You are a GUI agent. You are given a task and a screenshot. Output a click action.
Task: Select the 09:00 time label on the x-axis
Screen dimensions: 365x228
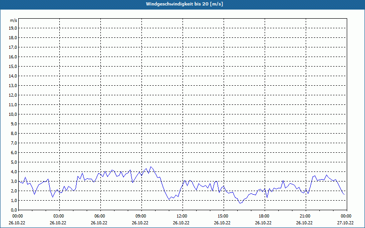tap(141, 216)
